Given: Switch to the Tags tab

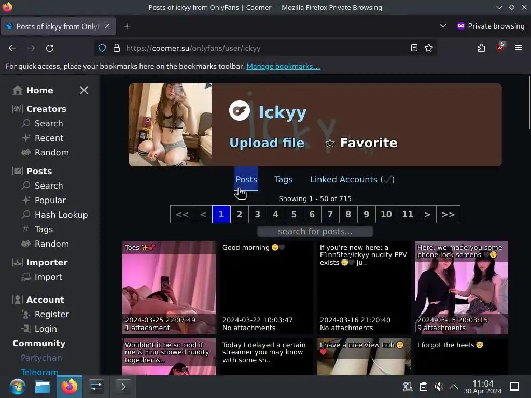Looking at the screenshot, I should coord(284,179).
